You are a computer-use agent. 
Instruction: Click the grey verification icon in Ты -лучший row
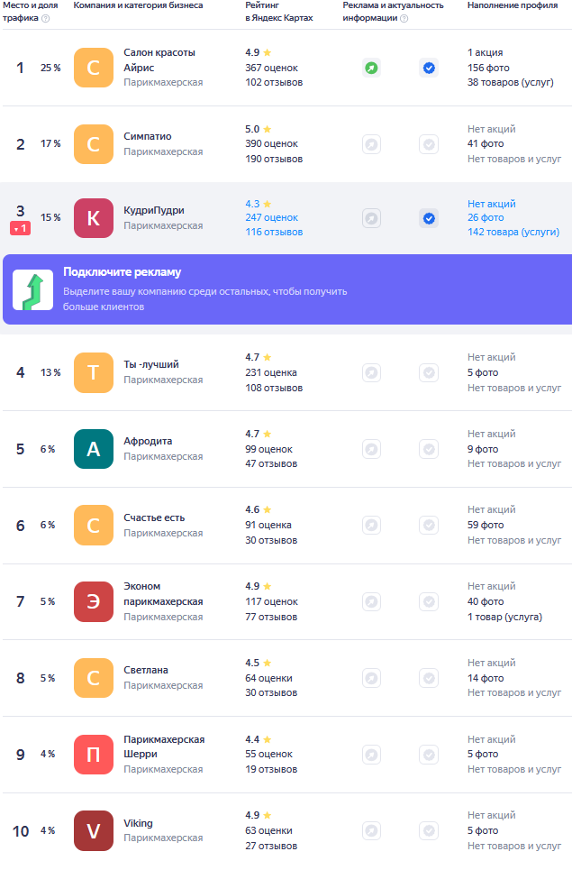[429, 372]
